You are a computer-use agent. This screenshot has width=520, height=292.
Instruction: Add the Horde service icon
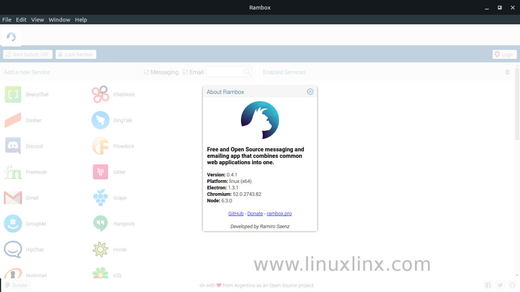coord(100,249)
